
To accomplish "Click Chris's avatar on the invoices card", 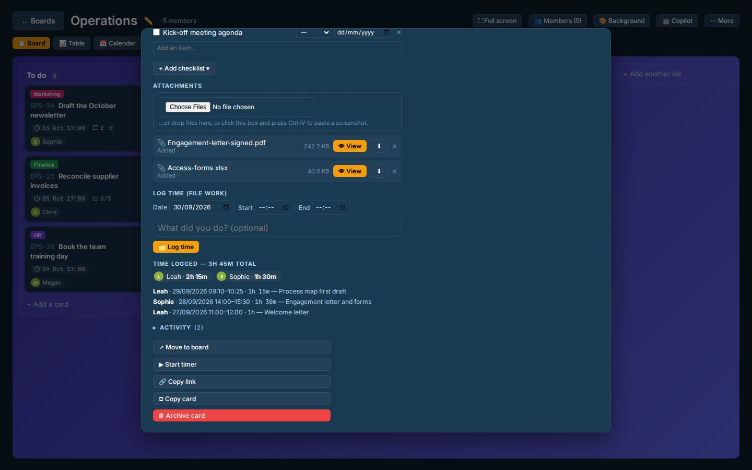I will 36,212.
